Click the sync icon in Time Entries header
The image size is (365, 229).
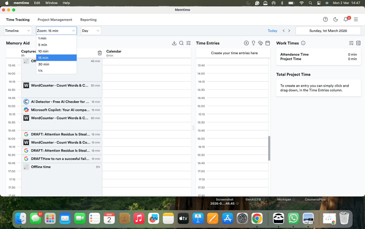point(260,43)
